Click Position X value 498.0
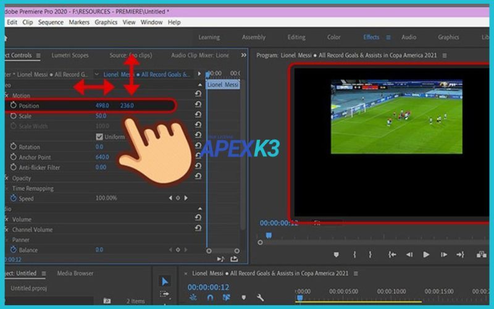The image size is (494, 309). [102, 105]
